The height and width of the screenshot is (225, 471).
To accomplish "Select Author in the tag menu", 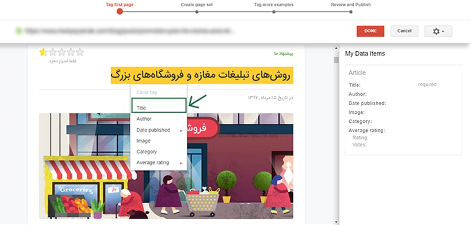I will click(x=158, y=119).
